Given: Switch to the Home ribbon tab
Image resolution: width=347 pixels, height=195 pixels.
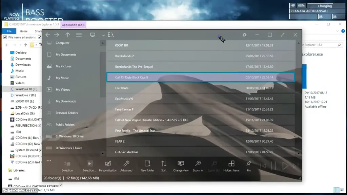Looking at the screenshot, I should coord(24,31).
